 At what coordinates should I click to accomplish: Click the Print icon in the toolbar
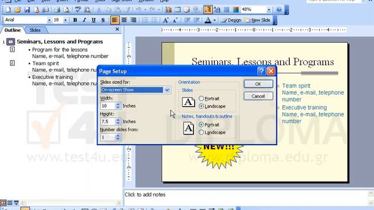[57, 10]
